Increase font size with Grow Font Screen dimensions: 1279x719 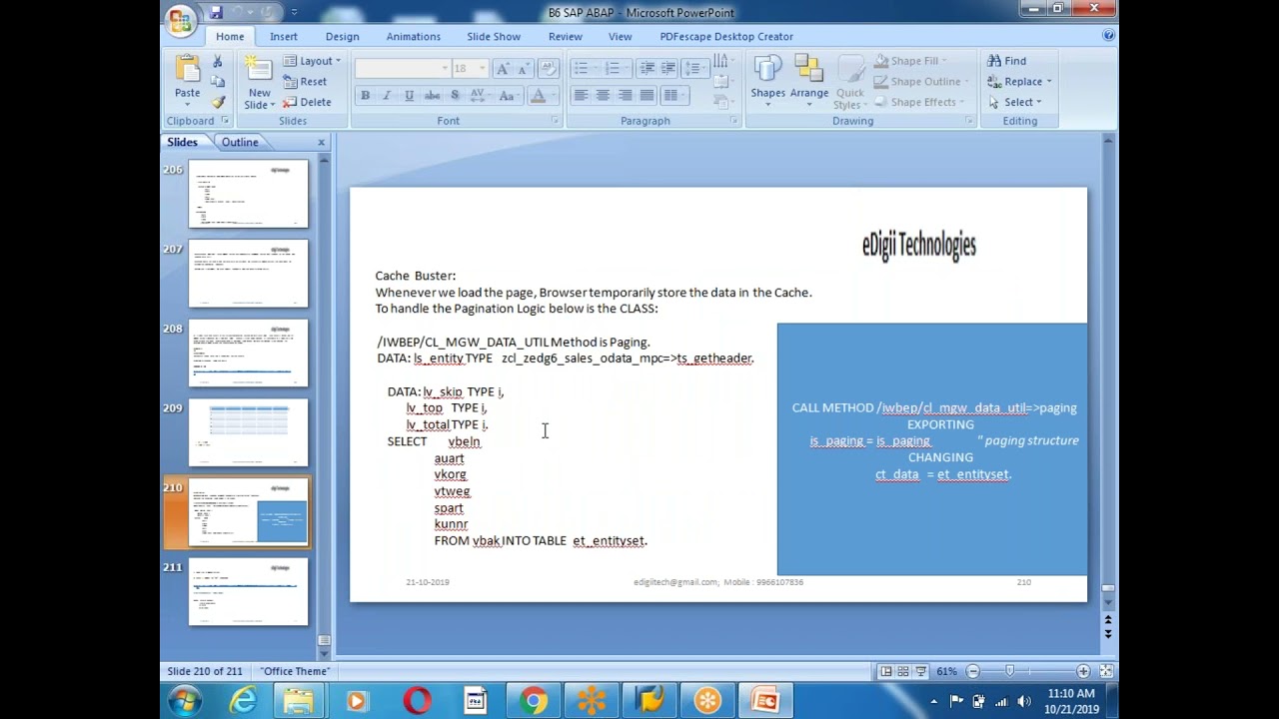coord(503,69)
